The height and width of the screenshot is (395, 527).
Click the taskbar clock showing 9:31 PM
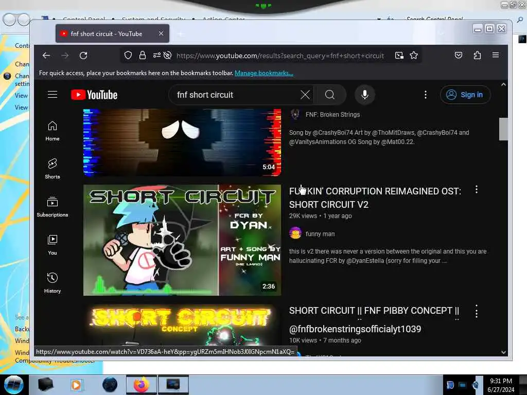point(500,385)
